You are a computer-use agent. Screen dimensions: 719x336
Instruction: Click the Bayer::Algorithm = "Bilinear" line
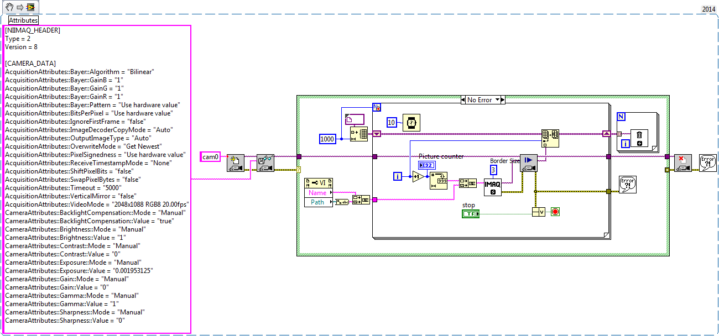(x=80, y=72)
